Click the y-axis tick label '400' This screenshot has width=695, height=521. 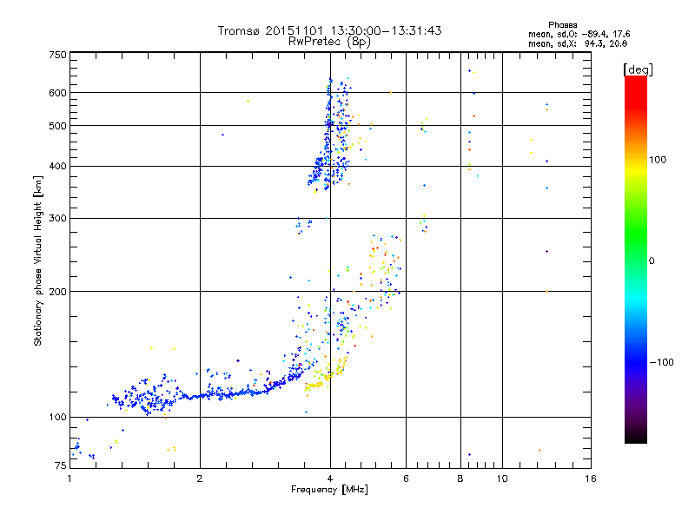[57, 166]
